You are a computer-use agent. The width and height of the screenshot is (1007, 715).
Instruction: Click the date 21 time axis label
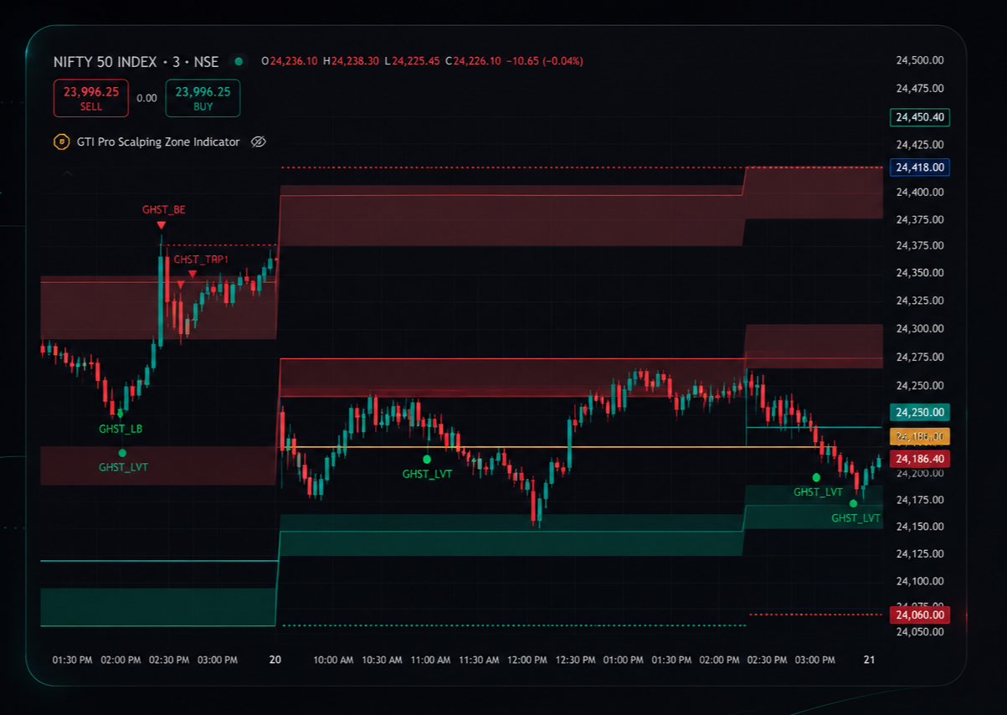point(869,660)
